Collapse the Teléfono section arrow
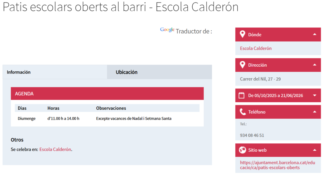324x175 pixels. [314, 112]
